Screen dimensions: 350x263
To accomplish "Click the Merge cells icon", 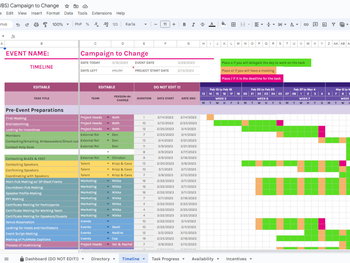I will click(243, 25).
